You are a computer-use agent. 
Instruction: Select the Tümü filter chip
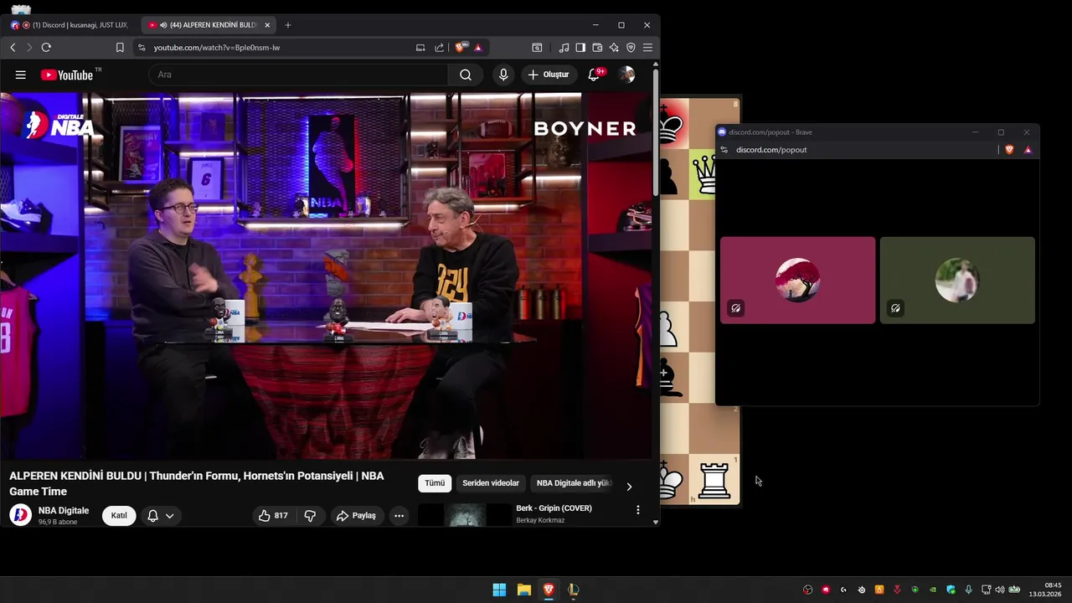tap(435, 483)
